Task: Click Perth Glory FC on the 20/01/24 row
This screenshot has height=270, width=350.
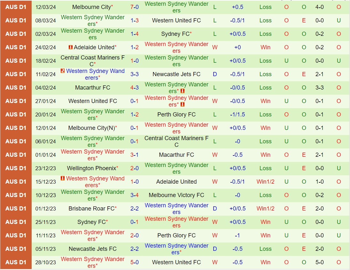Action: click(176, 115)
